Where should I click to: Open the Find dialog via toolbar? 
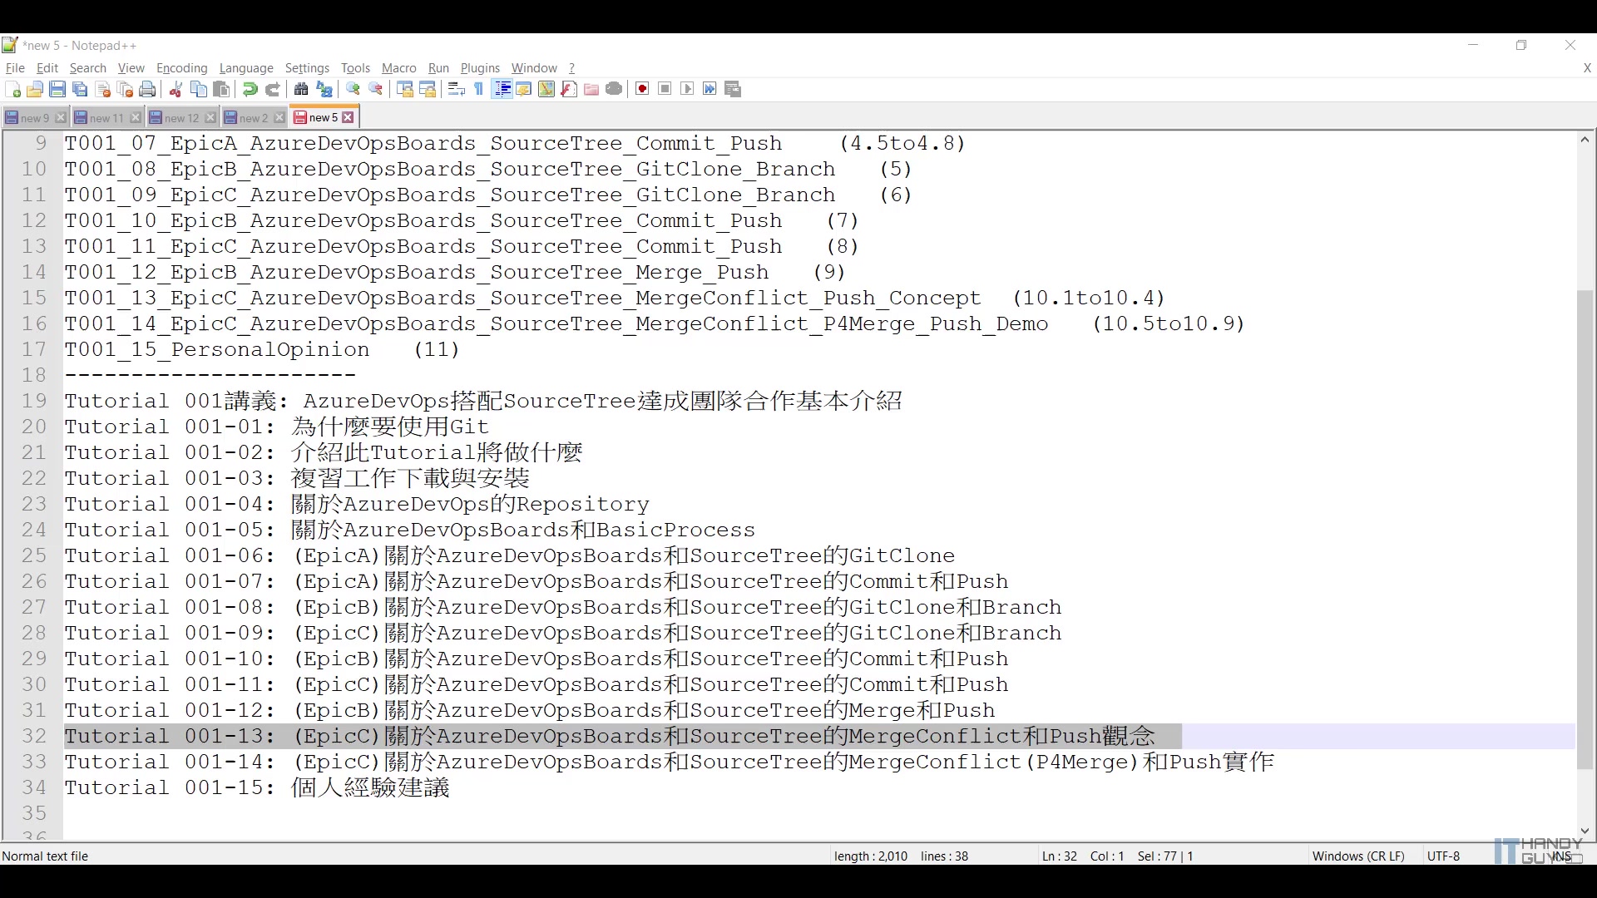(300, 89)
